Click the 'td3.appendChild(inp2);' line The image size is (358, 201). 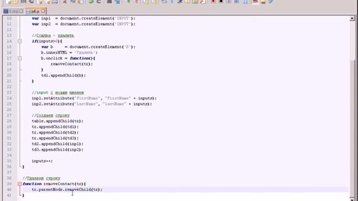tap(58, 150)
